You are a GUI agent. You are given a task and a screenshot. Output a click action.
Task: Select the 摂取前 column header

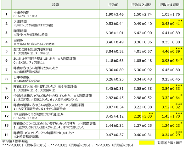[x=113, y=5]
